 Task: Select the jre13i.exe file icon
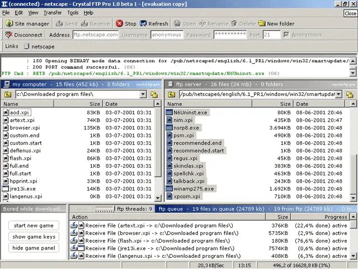tap(6, 189)
